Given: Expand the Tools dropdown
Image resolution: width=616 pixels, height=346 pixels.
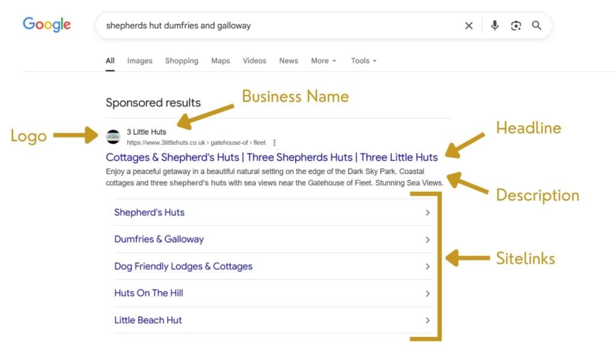Looking at the screenshot, I should point(363,61).
